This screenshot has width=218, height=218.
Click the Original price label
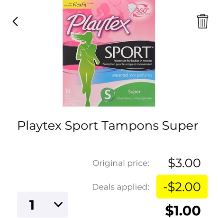[121, 163]
